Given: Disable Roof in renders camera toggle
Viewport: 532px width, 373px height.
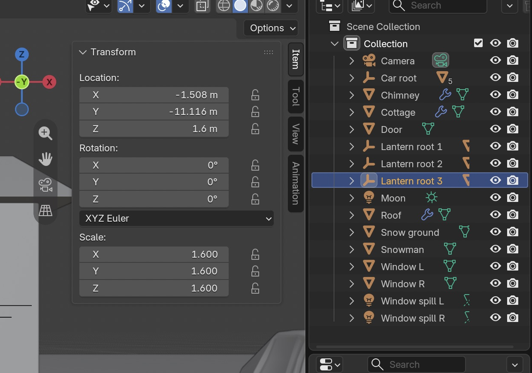Looking at the screenshot, I should click(x=512, y=215).
